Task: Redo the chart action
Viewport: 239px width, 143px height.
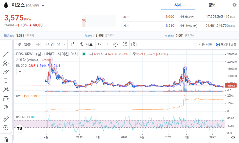Action: tap(106, 44)
